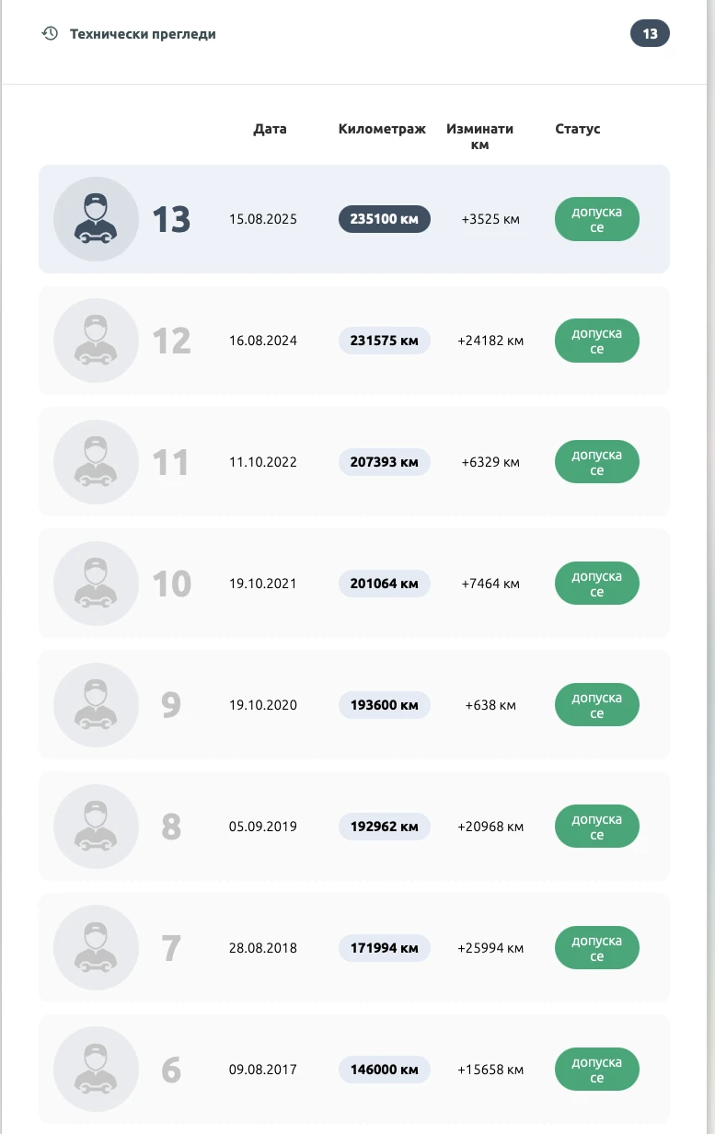Click the history clock icon beside Технически прегледи
This screenshot has width=715, height=1134.
click(50, 34)
